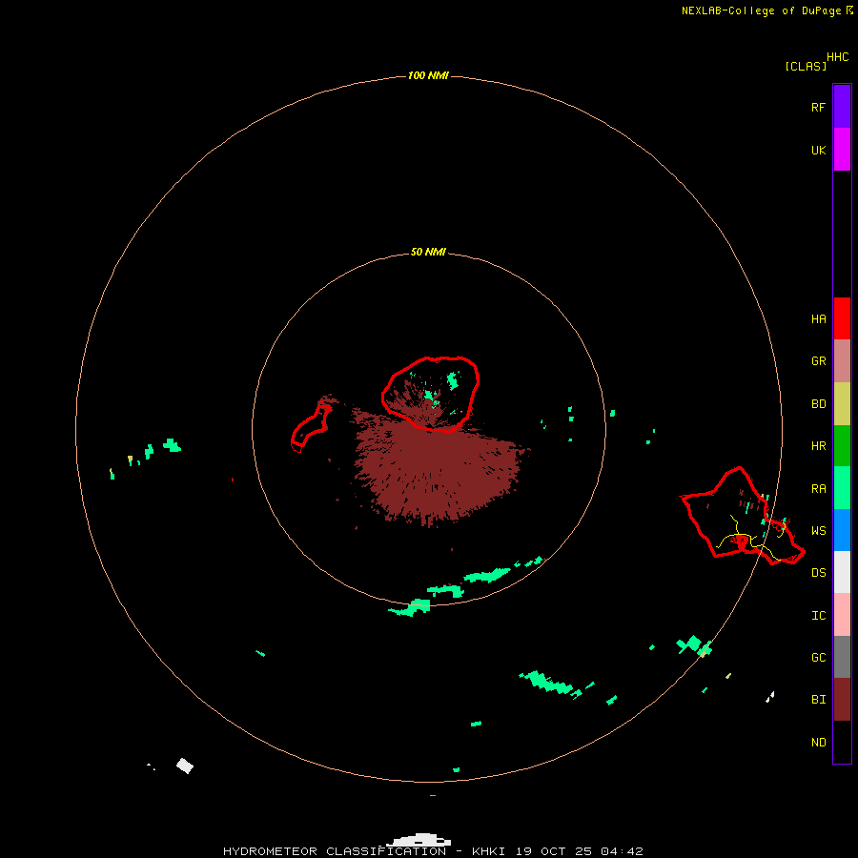Click the BD yellow legend color swatch

point(842,404)
